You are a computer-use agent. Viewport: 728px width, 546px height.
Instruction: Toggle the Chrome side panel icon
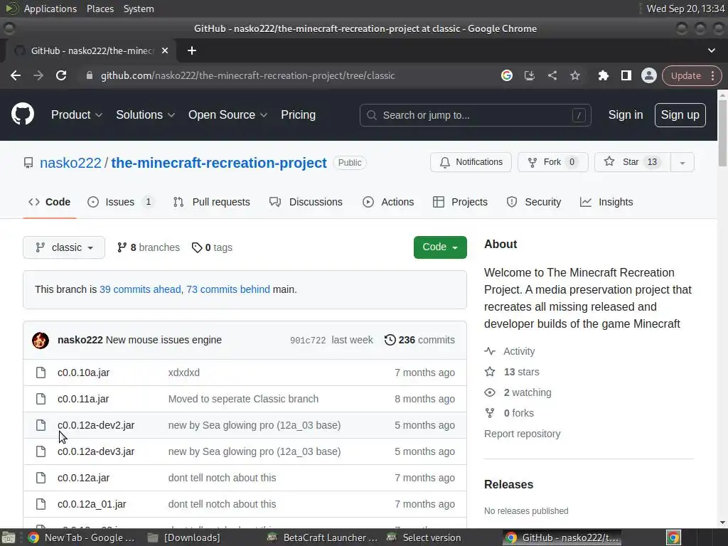626,75
